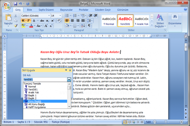The image size is (190, 126).
Task: Apply yellow text highlight color
Action: click(23, 26)
